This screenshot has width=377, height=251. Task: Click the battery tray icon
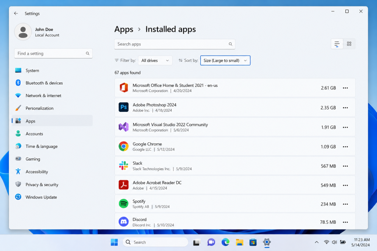click(343, 242)
